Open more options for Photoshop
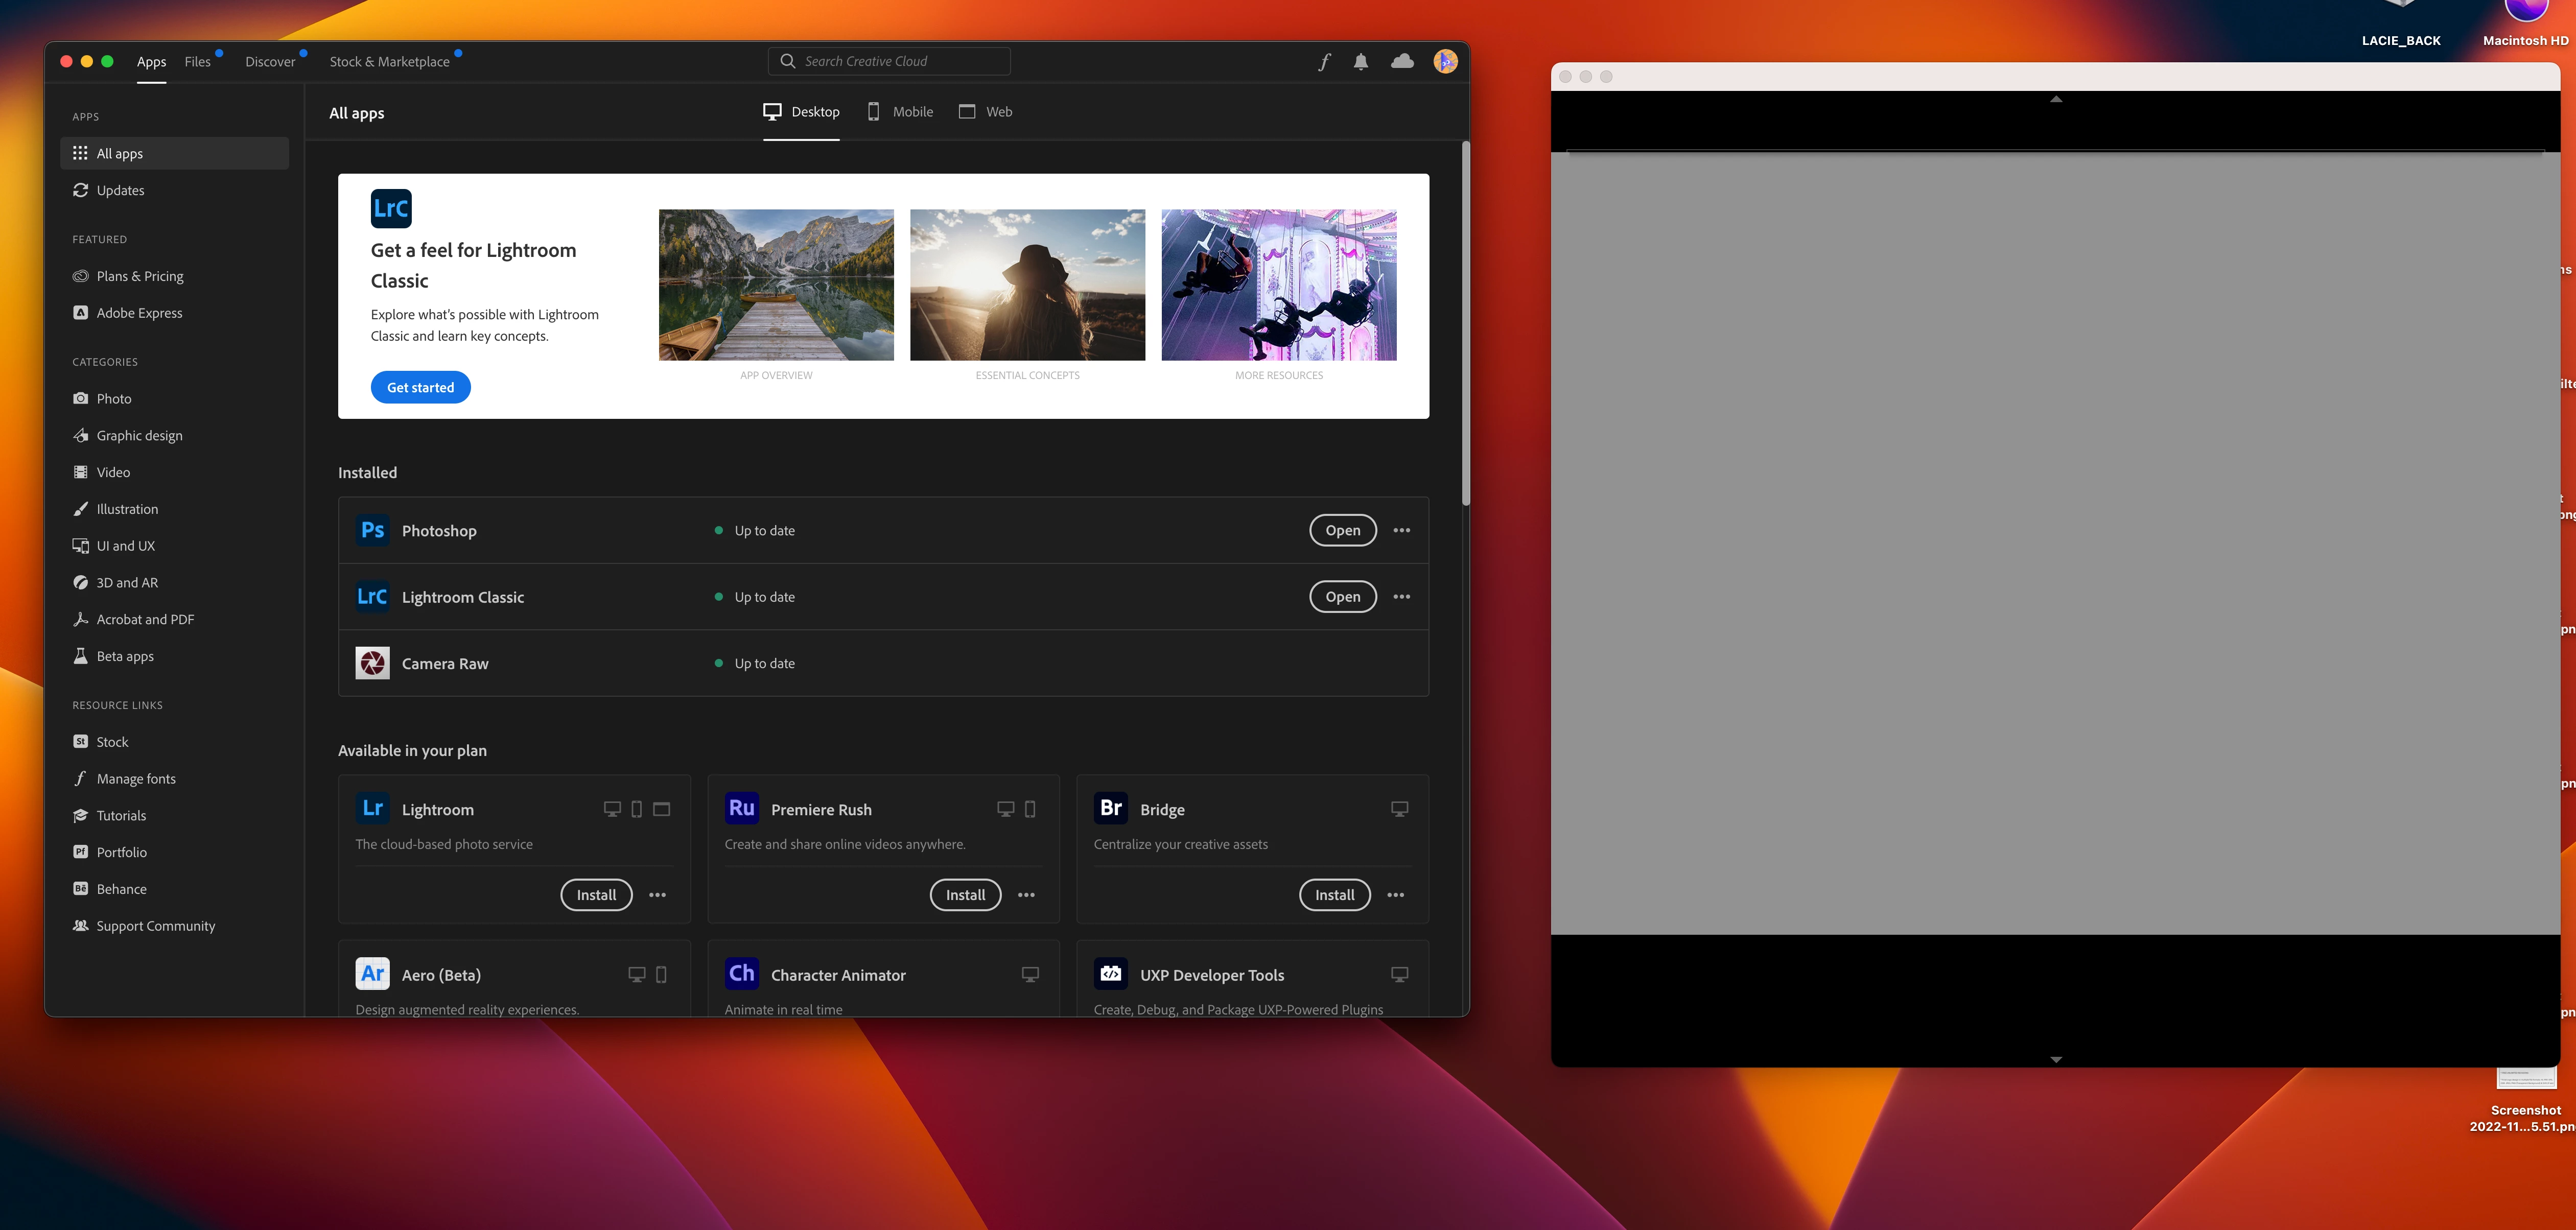Image resolution: width=2576 pixels, height=1230 pixels. pos(1402,531)
